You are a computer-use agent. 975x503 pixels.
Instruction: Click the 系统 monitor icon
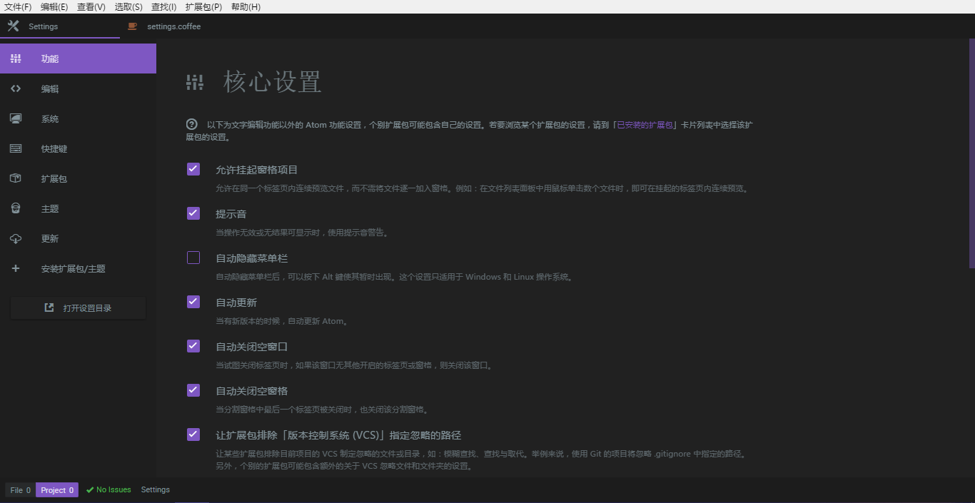coord(16,118)
